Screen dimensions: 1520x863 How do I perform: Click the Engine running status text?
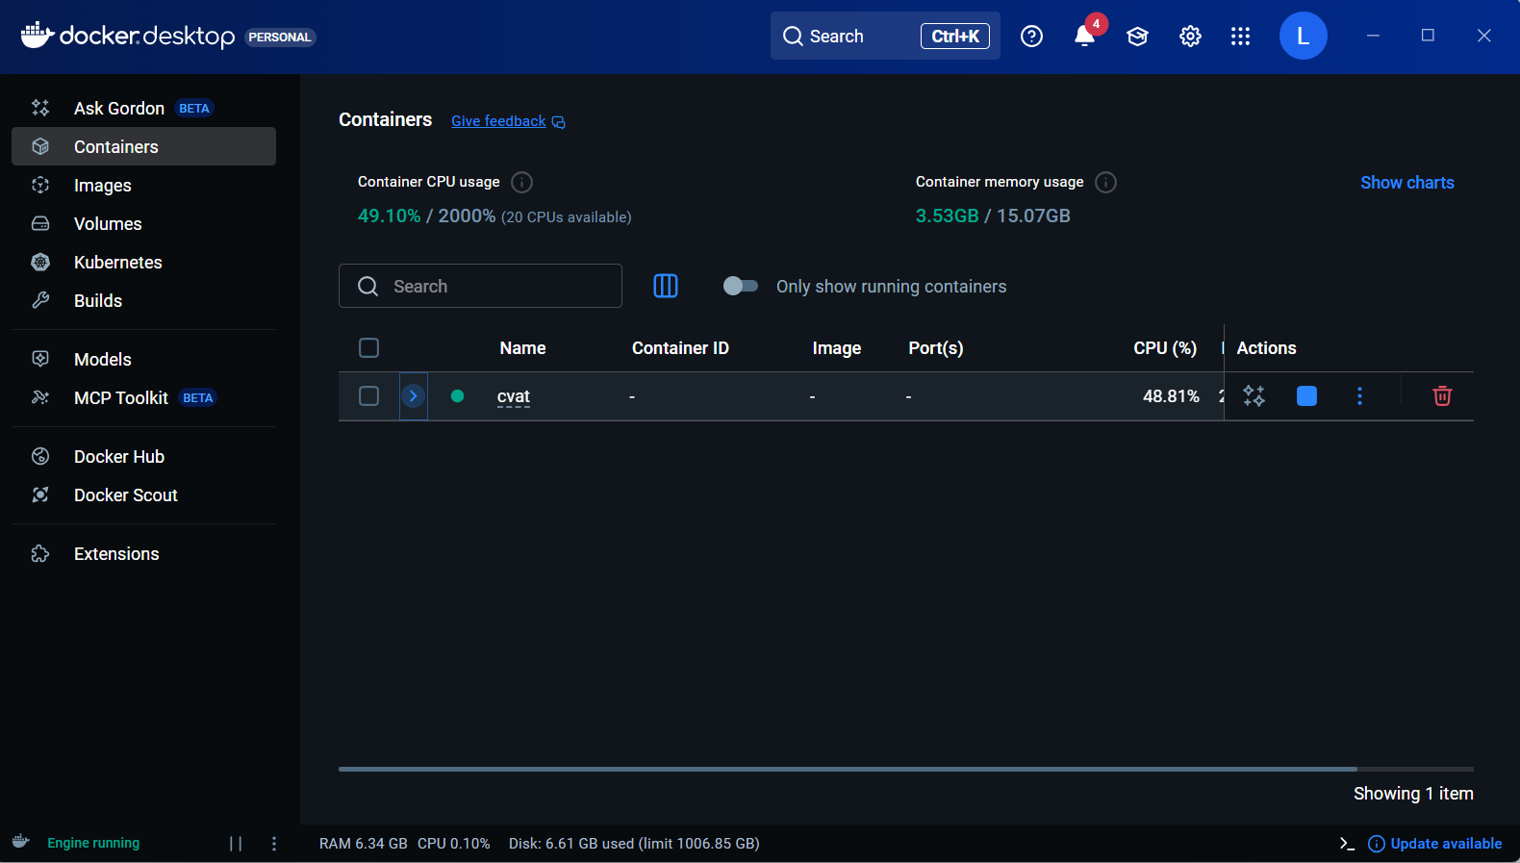click(93, 843)
